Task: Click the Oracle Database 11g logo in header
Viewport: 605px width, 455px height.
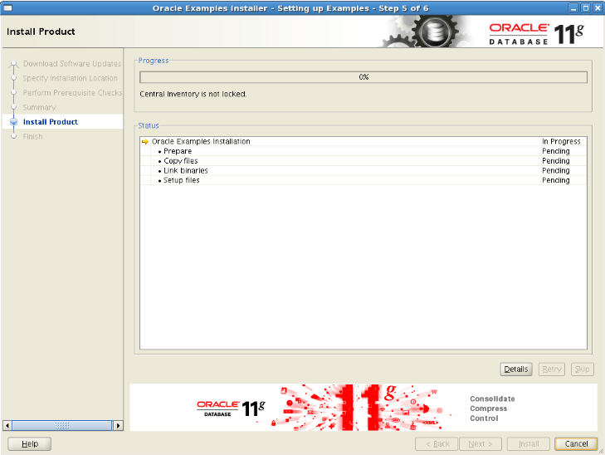Action: [x=537, y=34]
